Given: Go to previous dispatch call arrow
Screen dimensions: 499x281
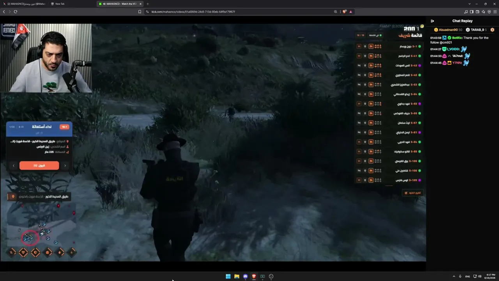Looking at the screenshot, I should pyautogui.click(x=14, y=165).
